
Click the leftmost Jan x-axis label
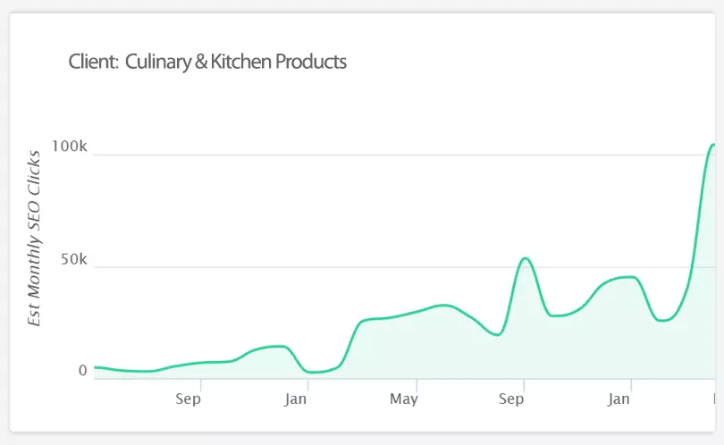[296, 399]
